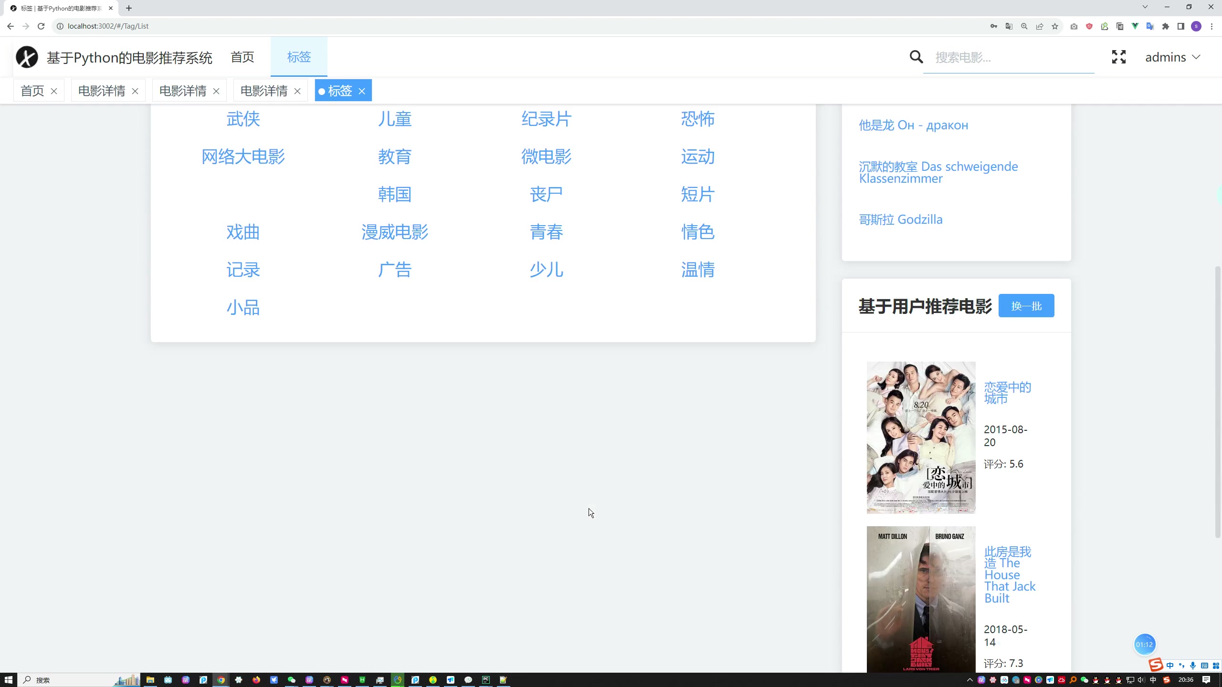The height and width of the screenshot is (687, 1222).
Task: Select the 标签 navigation menu item
Action: pos(299,57)
